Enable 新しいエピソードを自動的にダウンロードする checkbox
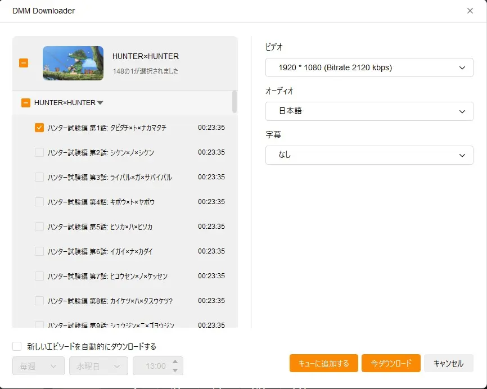The width and height of the screenshot is (487, 389). tap(17, 346)
